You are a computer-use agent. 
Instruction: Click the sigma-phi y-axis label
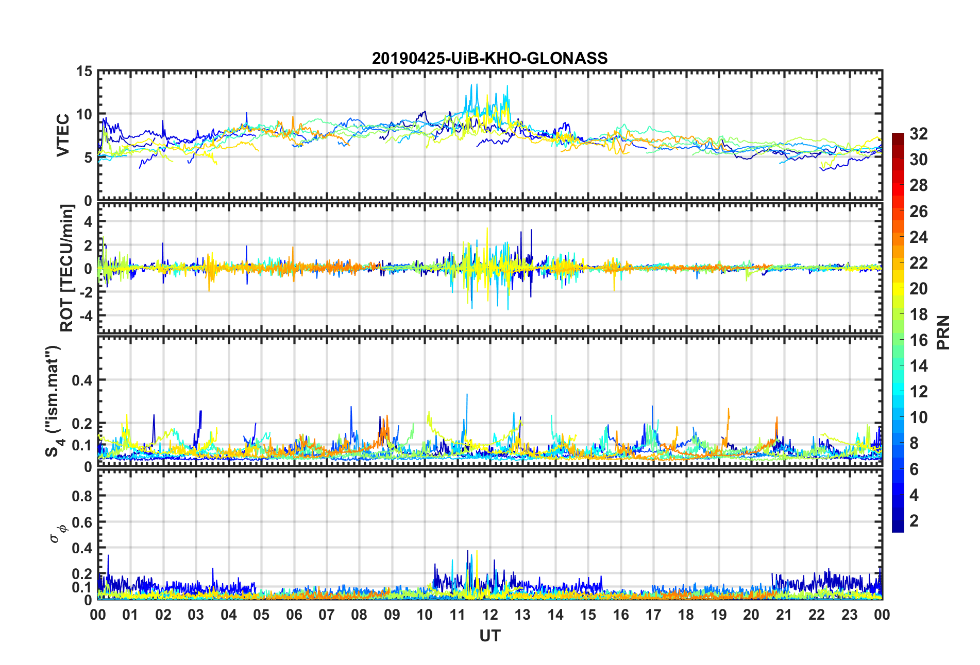tap(57, 533)
